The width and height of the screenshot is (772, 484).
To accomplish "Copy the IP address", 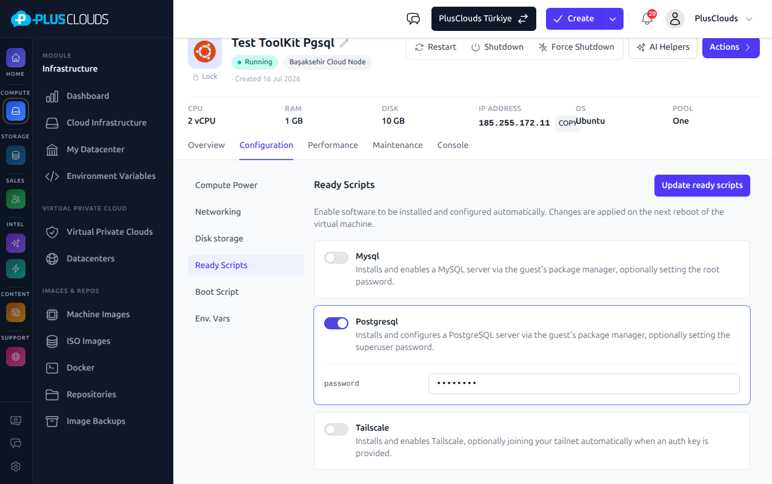I will [x=568, y=123].
